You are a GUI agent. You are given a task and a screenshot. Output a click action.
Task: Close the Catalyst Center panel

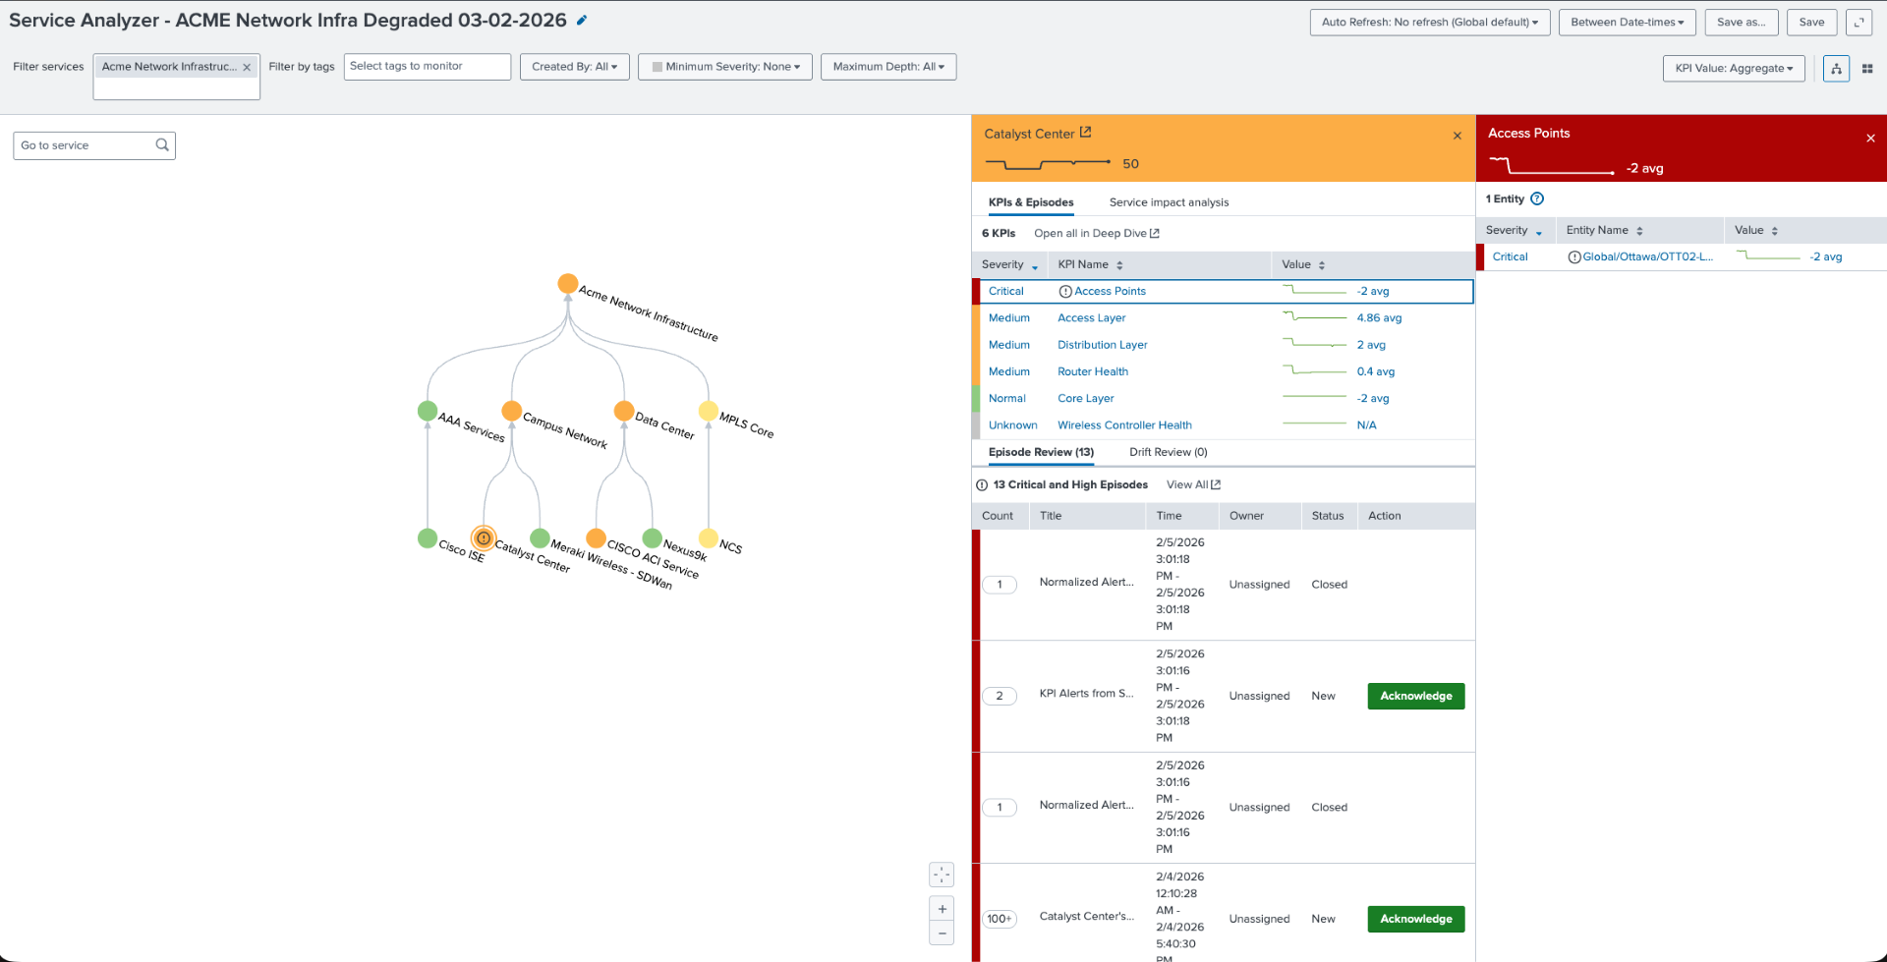[x=1458, y=137]
